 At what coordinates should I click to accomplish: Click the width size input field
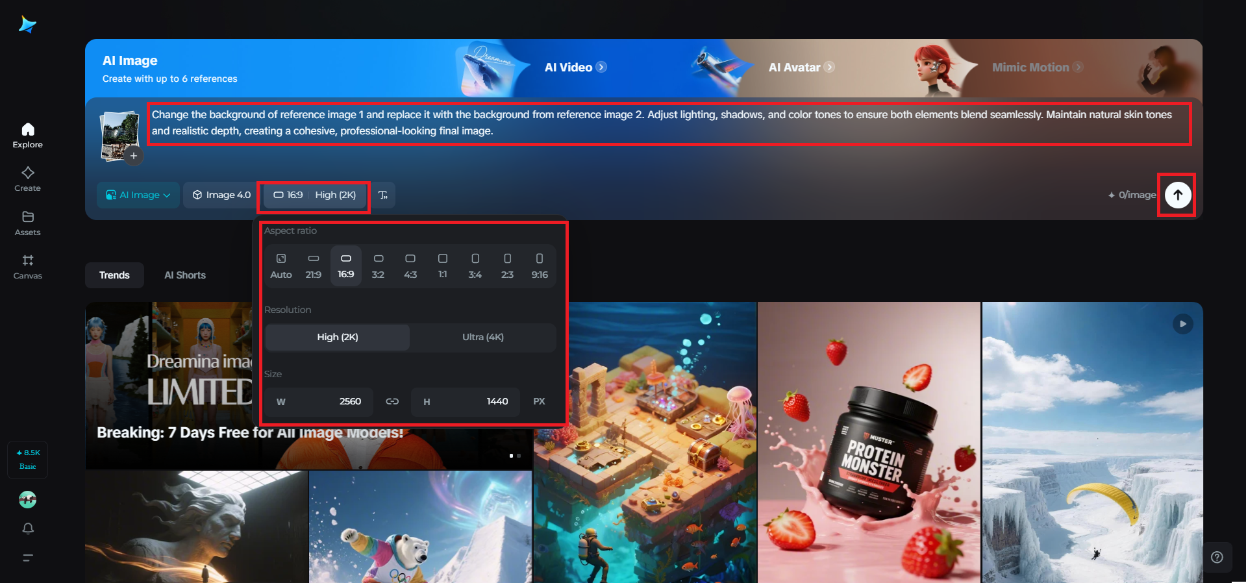pyautogui.click(x=319, y=401)
